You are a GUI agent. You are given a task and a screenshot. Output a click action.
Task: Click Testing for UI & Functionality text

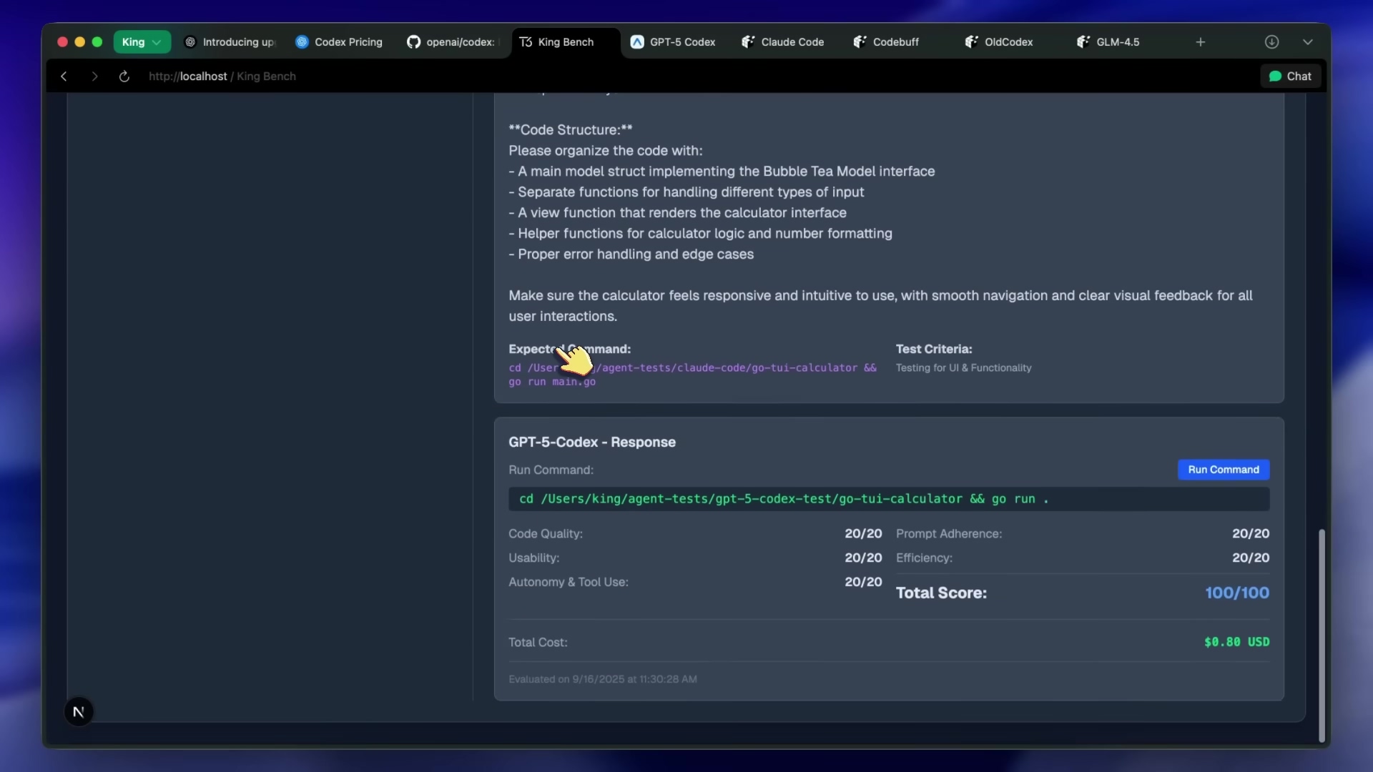pyautogui.click(x=964, y=367)
